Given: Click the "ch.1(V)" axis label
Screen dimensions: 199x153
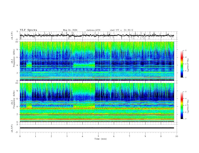Looking at the screenshot, I should [x=12, y=35].
